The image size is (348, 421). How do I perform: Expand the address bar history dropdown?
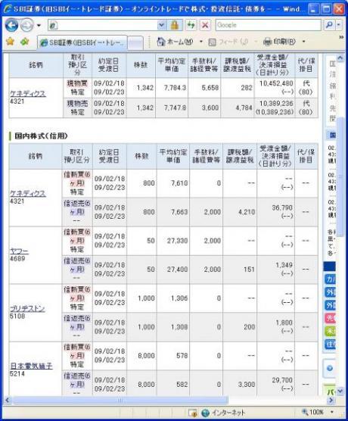162,25
